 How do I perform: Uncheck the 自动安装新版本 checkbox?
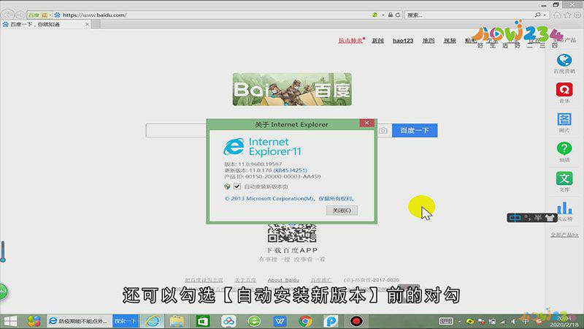click(237, 186)
